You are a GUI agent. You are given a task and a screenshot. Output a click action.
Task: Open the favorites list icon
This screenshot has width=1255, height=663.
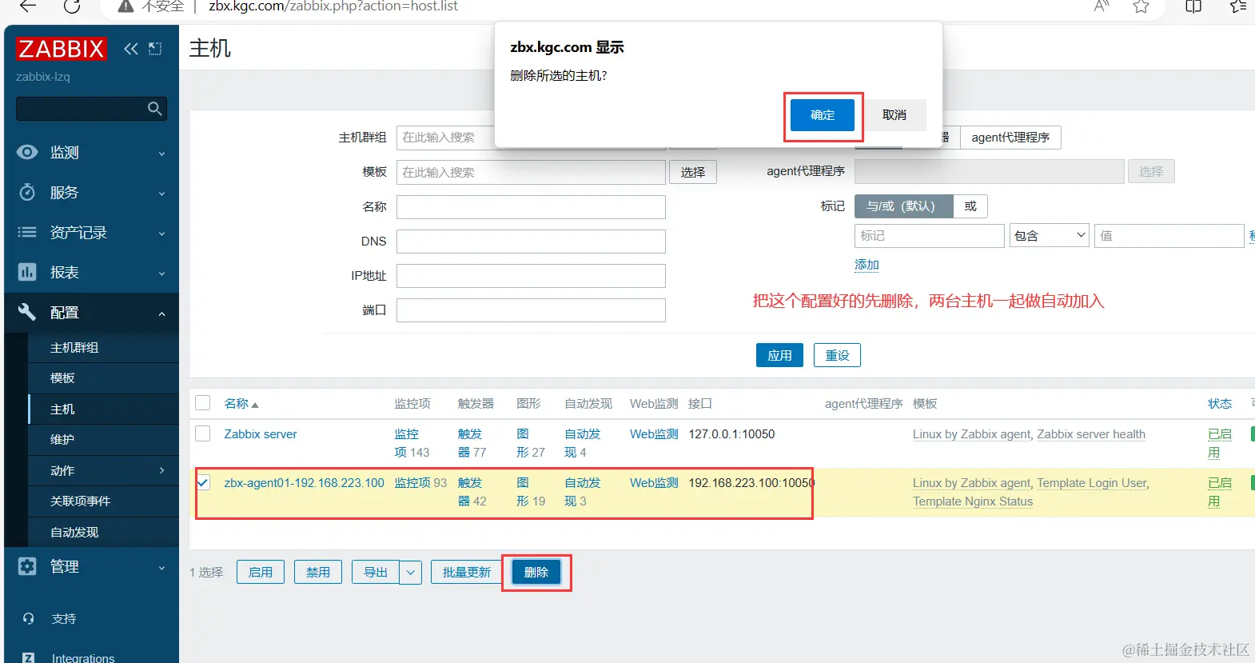pos(1238,6)
